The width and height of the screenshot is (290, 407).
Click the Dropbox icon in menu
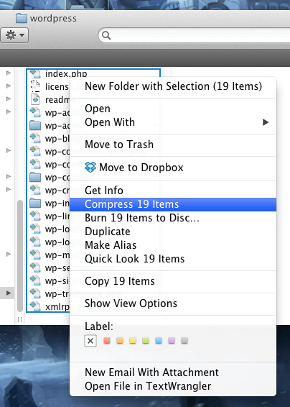coord(90,167)
